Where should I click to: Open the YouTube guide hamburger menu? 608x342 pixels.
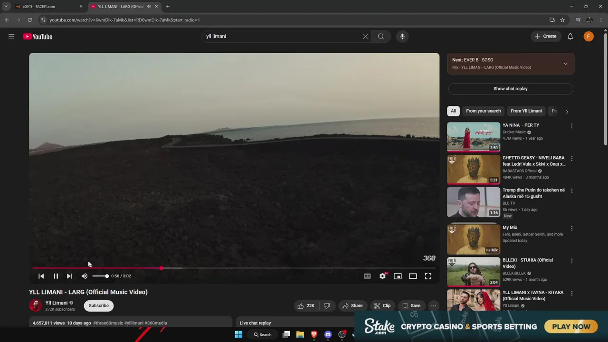click(x=11, y=37)
